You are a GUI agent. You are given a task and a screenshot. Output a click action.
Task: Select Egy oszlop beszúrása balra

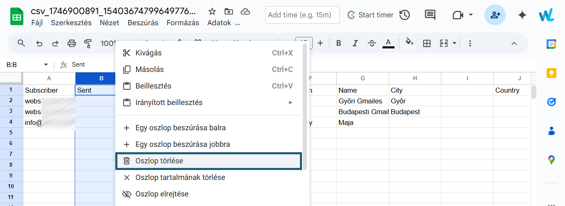pyautogui.click(x=208, y=128)
